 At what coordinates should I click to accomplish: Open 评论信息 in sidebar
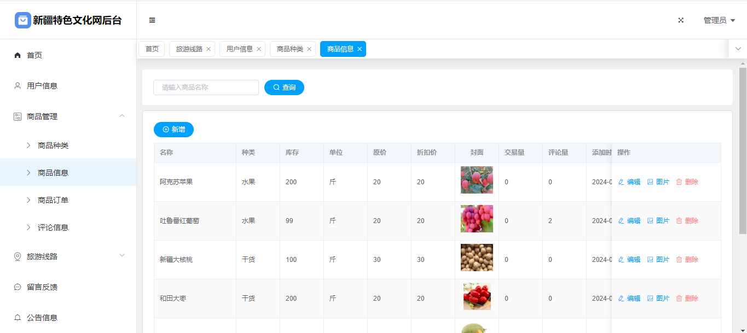pyautogui.click(x=68, y=227)
